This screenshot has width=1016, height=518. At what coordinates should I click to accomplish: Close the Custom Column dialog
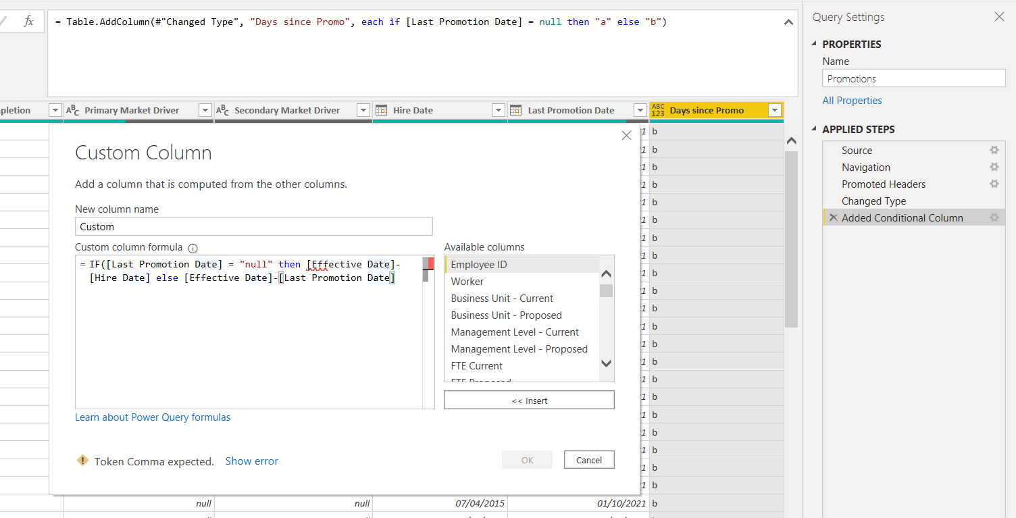[x=626, y=136]
